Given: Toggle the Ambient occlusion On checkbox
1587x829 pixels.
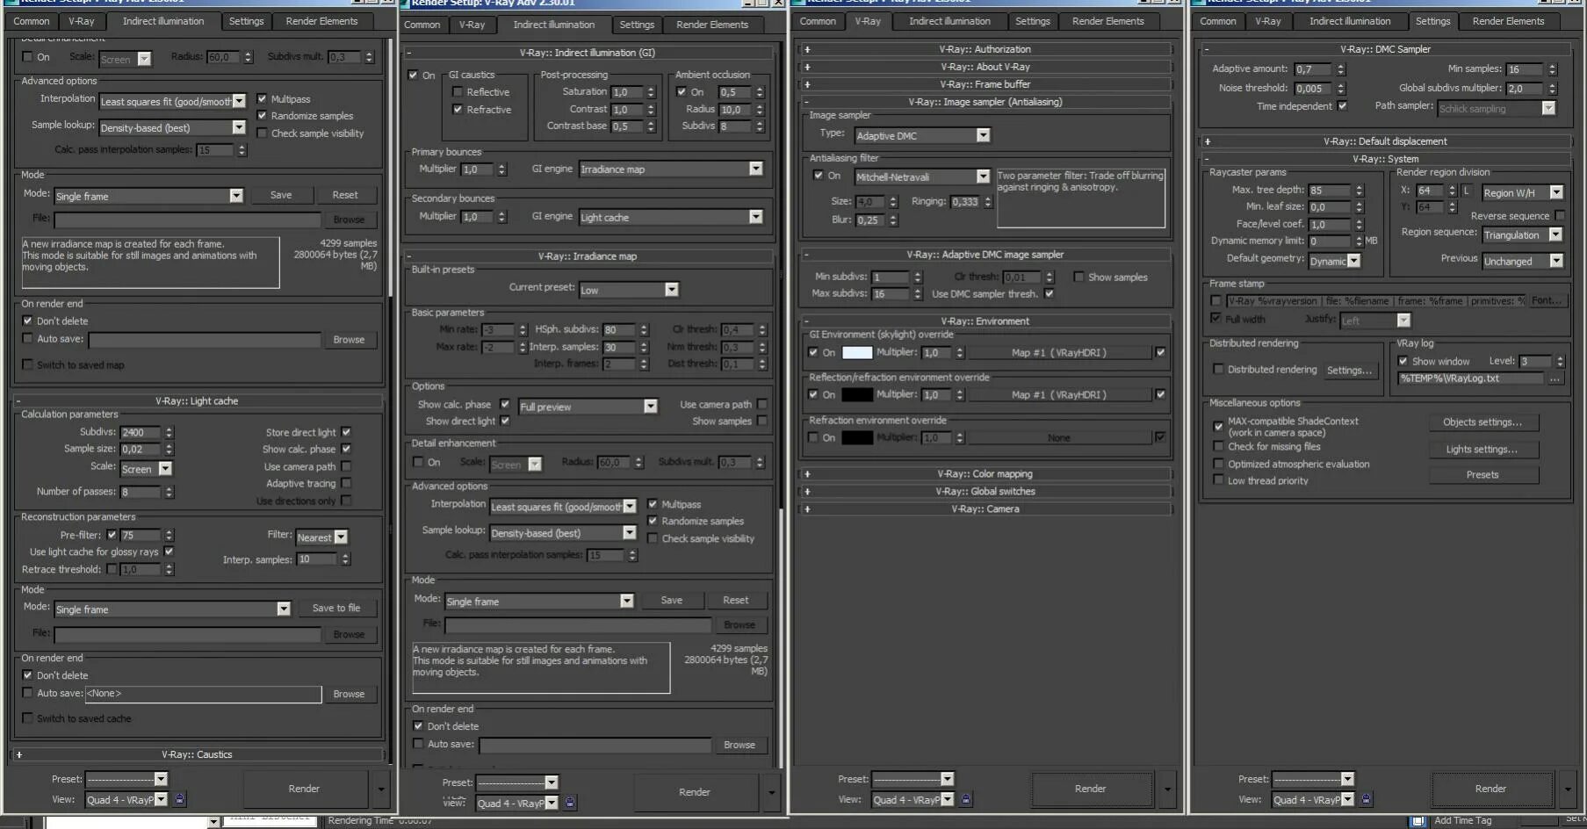Looking at the screenshot, I should point(682,92).
